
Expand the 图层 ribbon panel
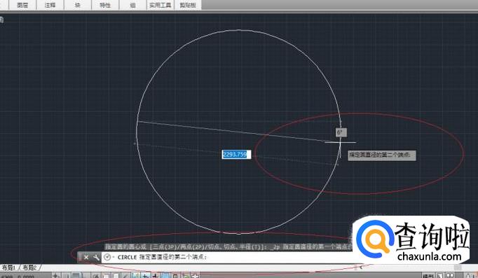point(22,5)
